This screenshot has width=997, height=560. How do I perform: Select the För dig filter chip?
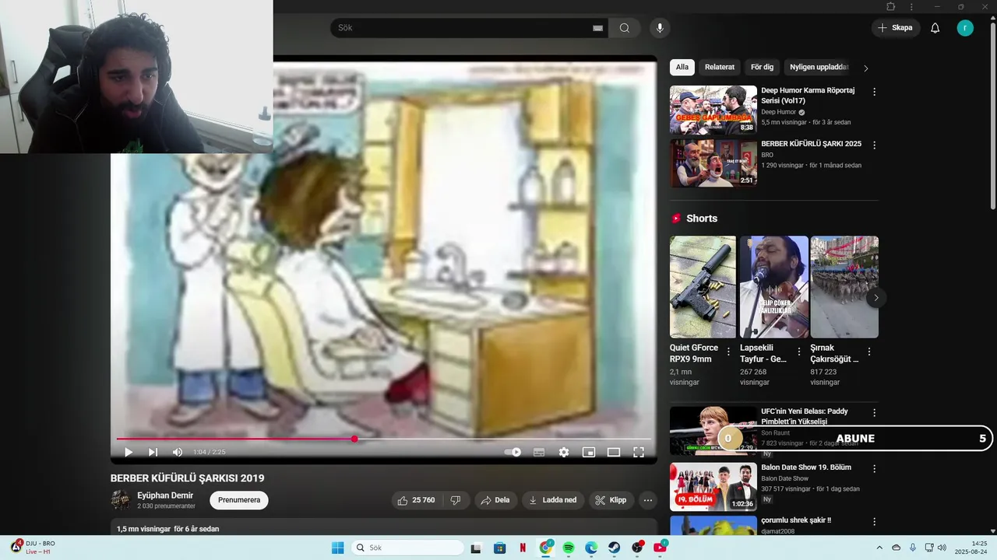tap(762, 67)
